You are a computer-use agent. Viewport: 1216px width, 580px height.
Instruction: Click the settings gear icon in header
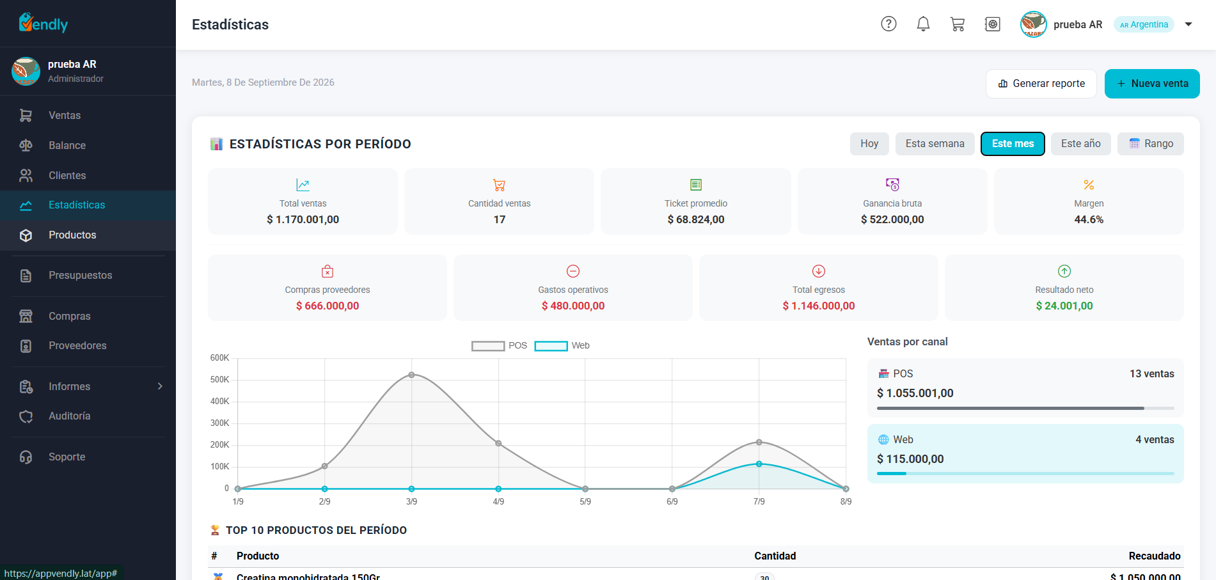(x=992, y=24)
